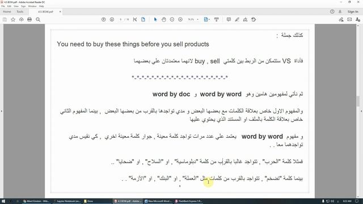
Task: Select the arrow selection tool
Action: (155, 20)
